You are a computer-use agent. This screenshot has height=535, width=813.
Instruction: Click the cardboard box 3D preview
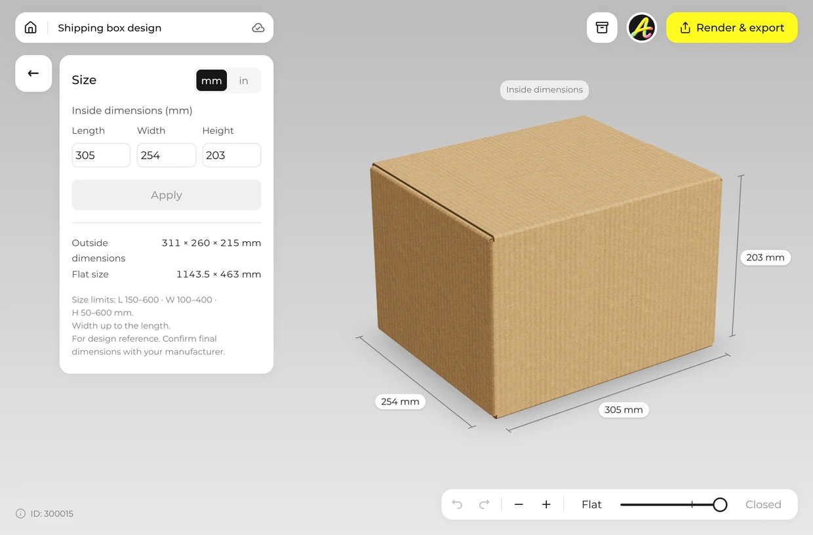coord(545,266)
